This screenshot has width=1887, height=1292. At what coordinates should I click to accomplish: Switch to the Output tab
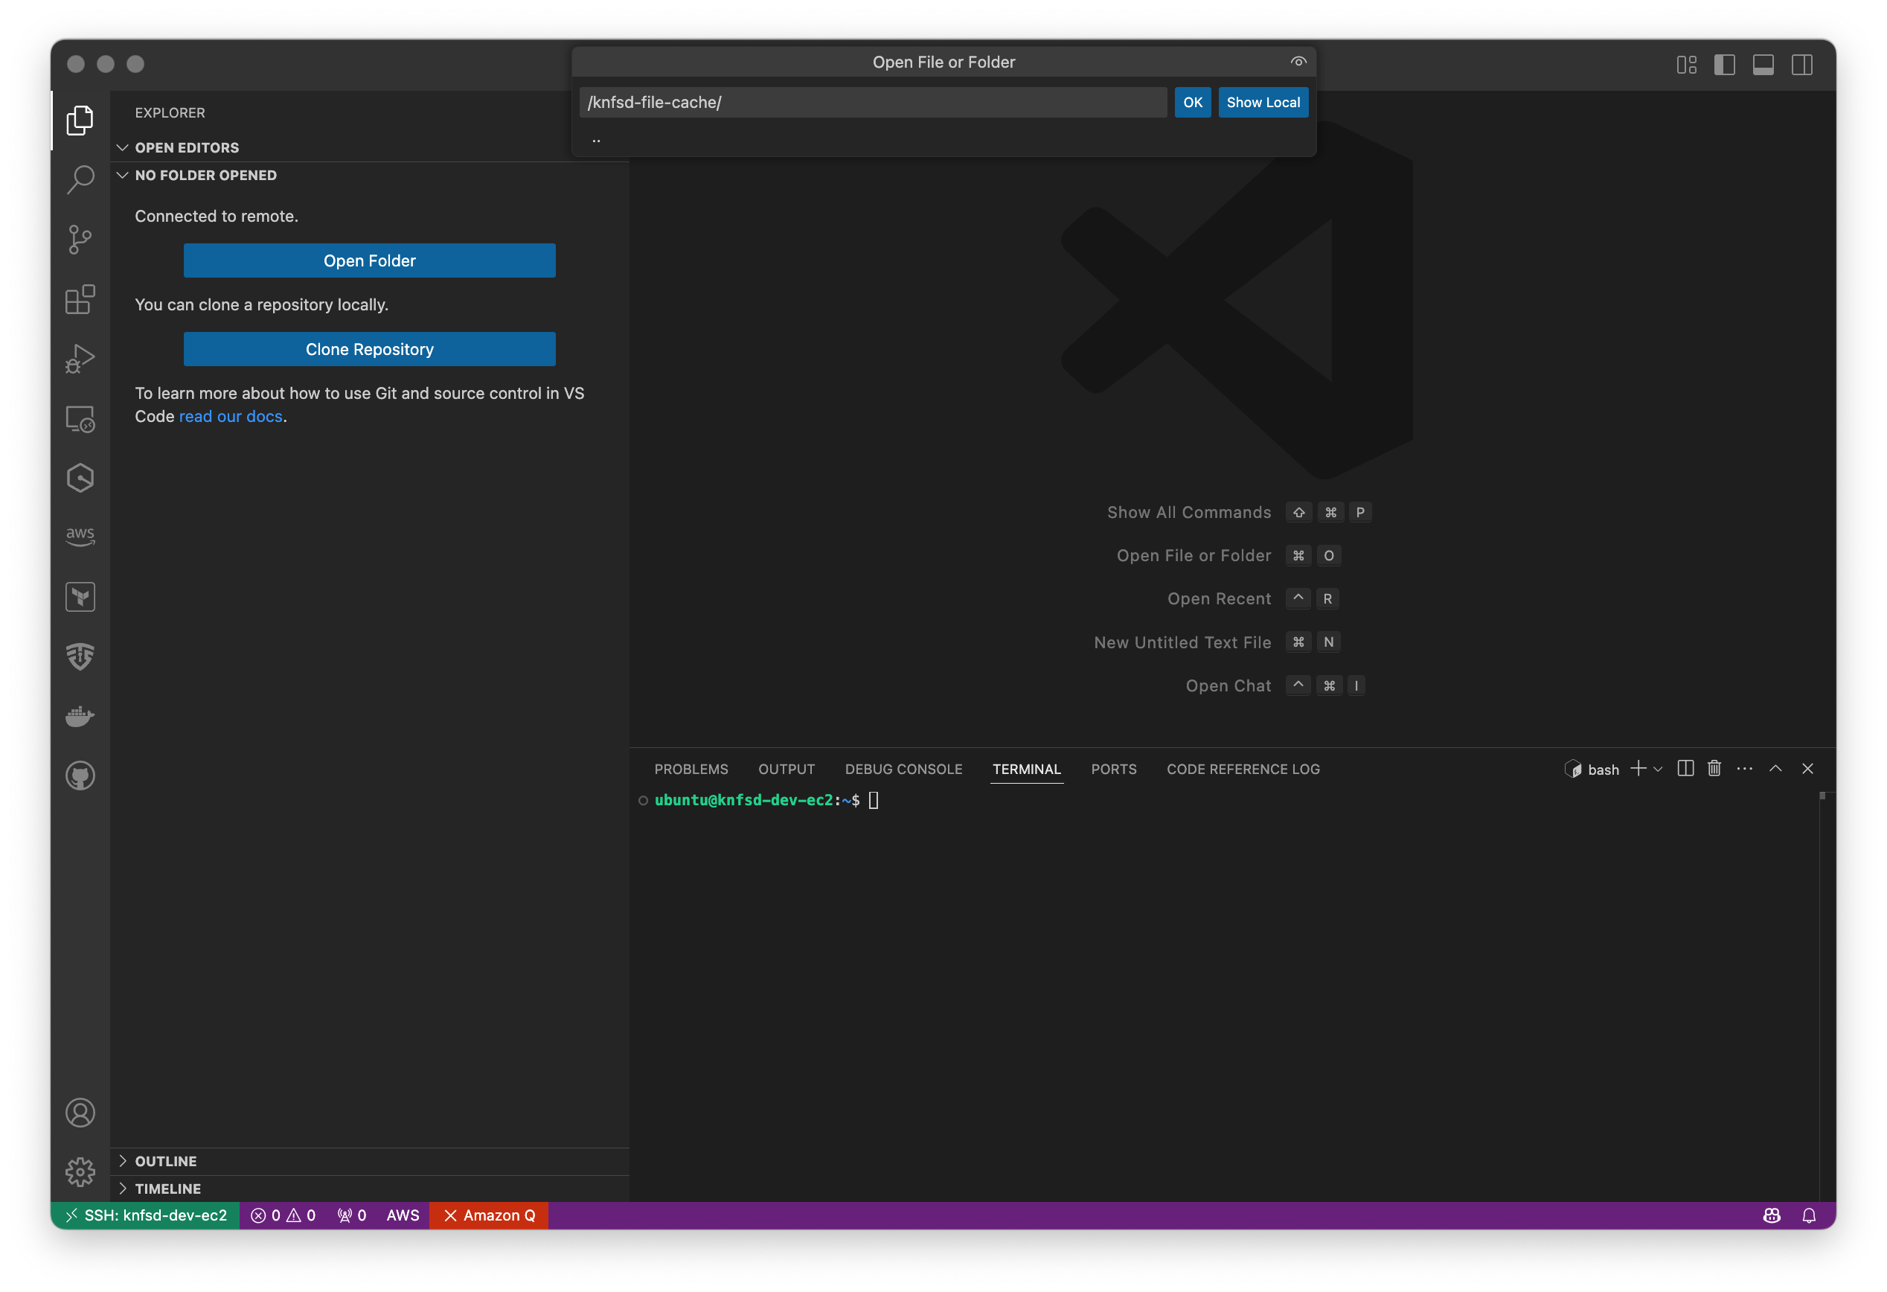[786, 769]
